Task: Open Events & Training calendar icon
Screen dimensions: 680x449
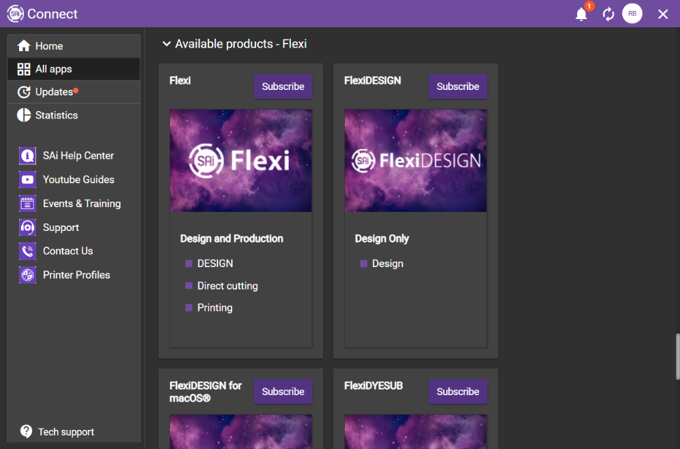Action: [x=27, y=203]
